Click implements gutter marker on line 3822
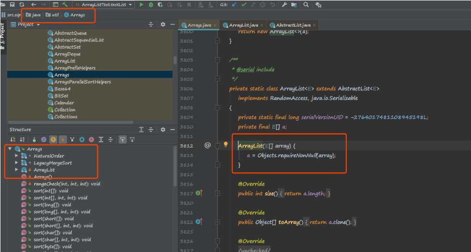 pyautogui.click(x=199, y=222)
